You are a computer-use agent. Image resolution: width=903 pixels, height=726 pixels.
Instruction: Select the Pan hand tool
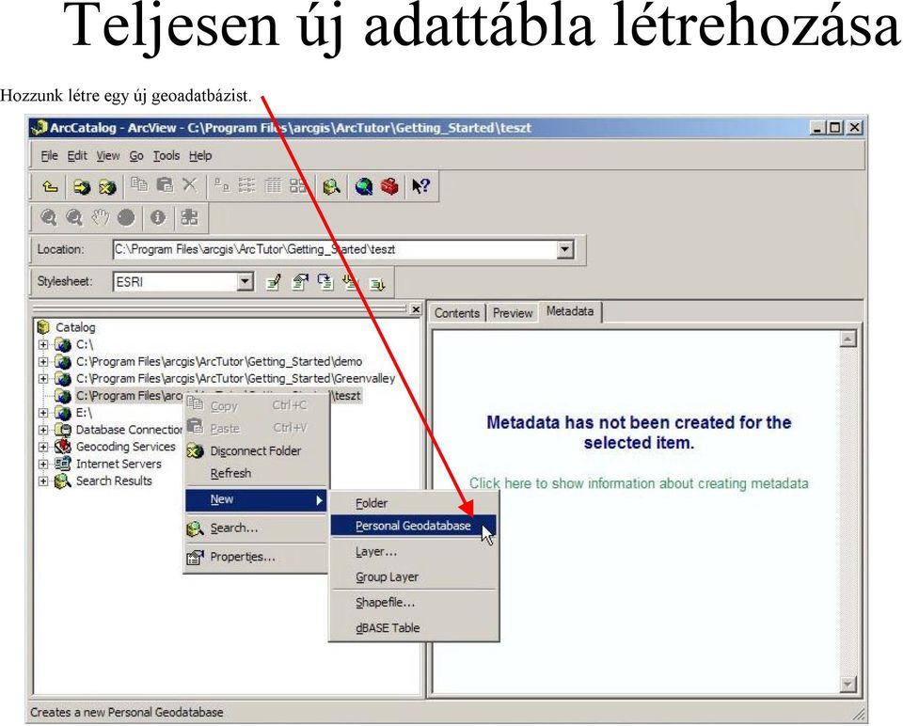click(101, 217)
